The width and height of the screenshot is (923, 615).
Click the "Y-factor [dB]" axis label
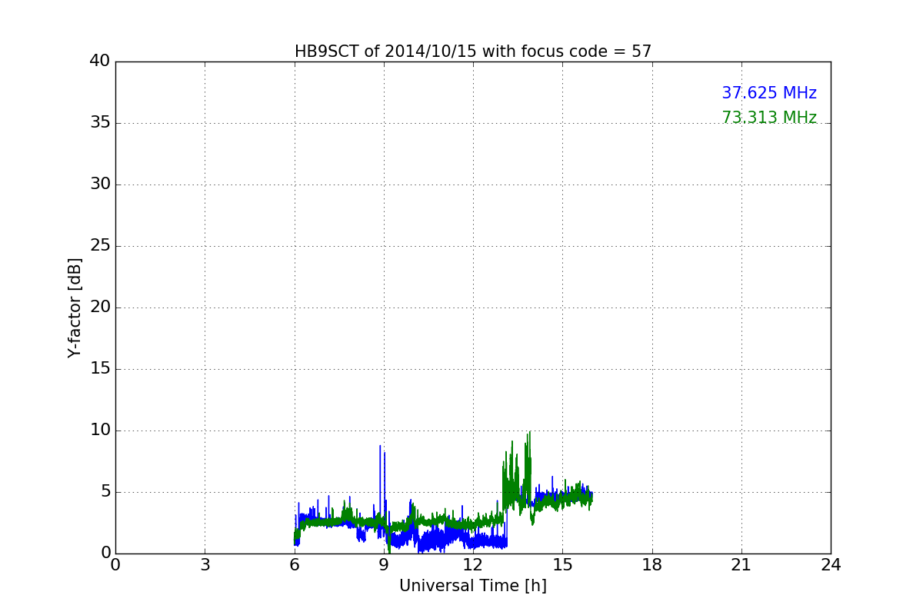pyautogui.click(x=75, y=307)
